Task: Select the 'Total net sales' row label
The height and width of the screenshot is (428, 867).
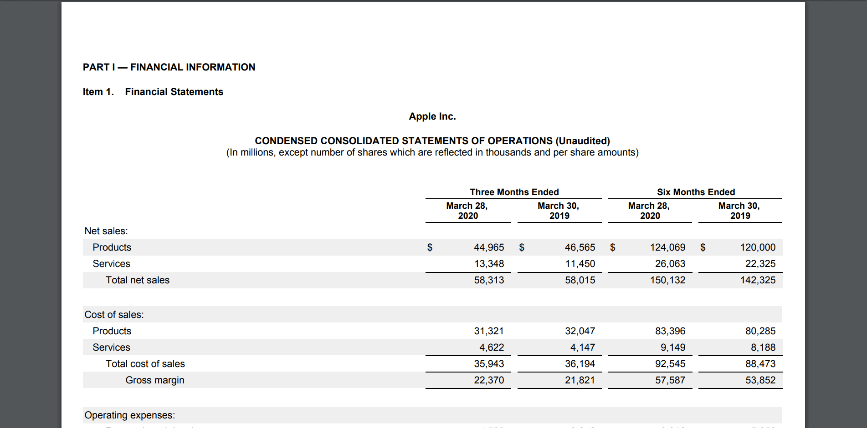Action: pos(138,280)
